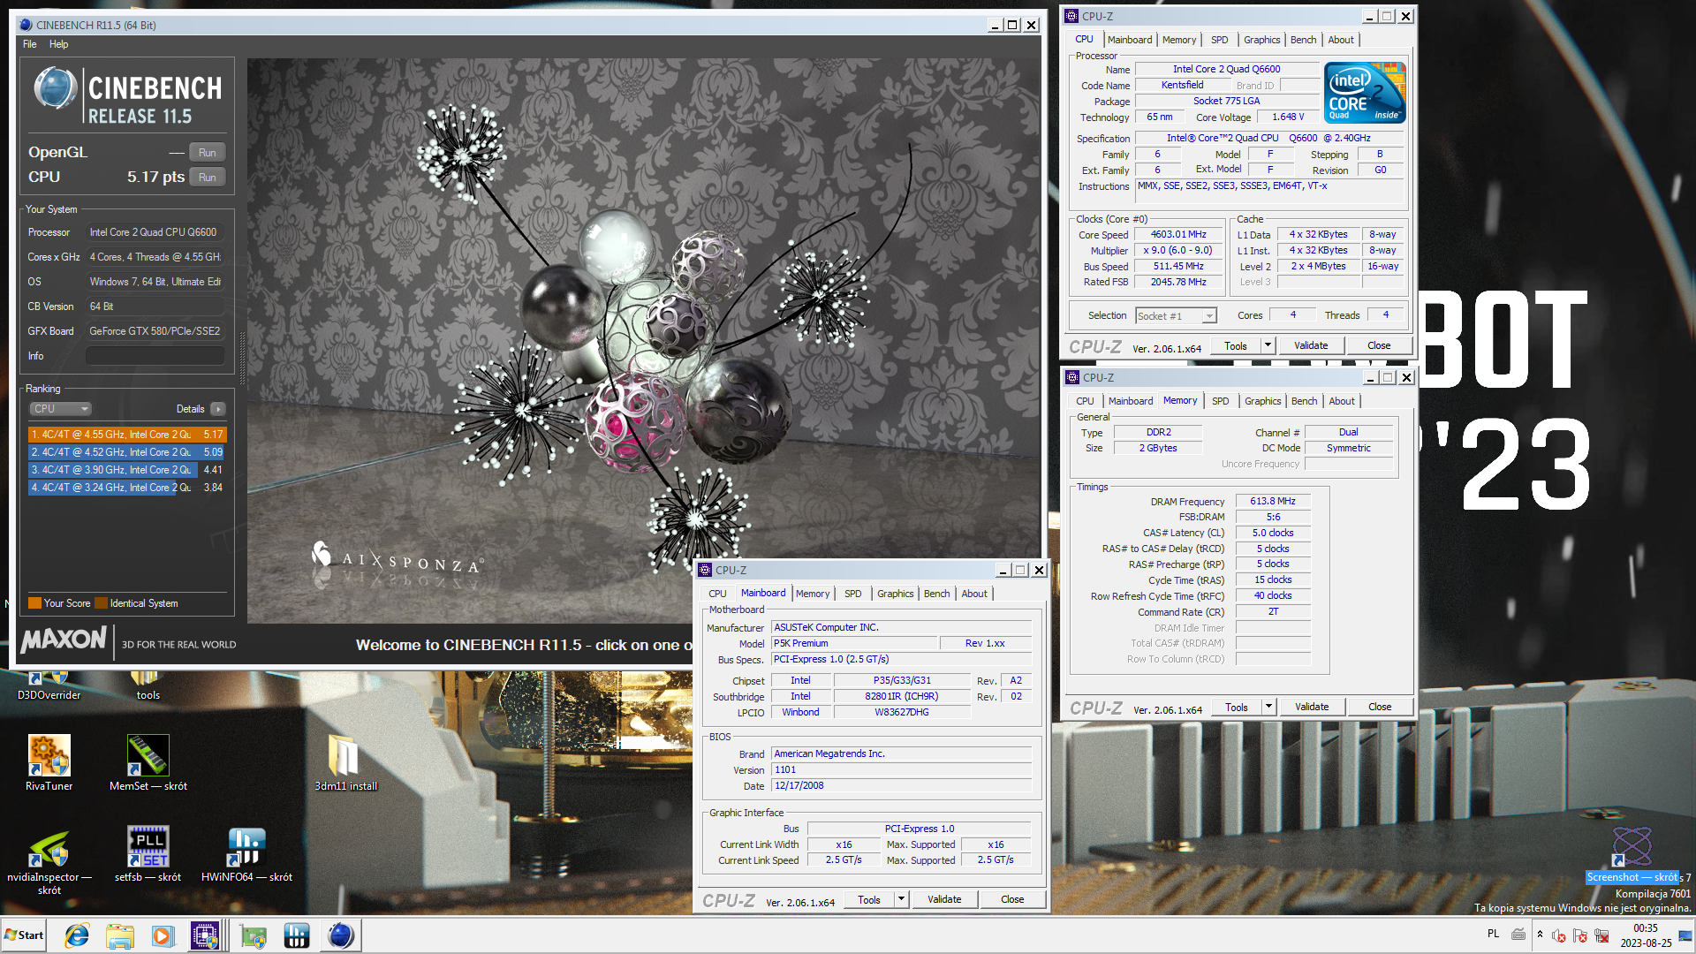
Task: Expand the Tools arrow in the CPU-Z Mainboard window
Action: click(901, 899)
